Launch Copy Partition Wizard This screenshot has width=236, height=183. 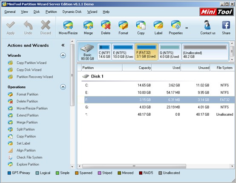[x=32, y=63]
